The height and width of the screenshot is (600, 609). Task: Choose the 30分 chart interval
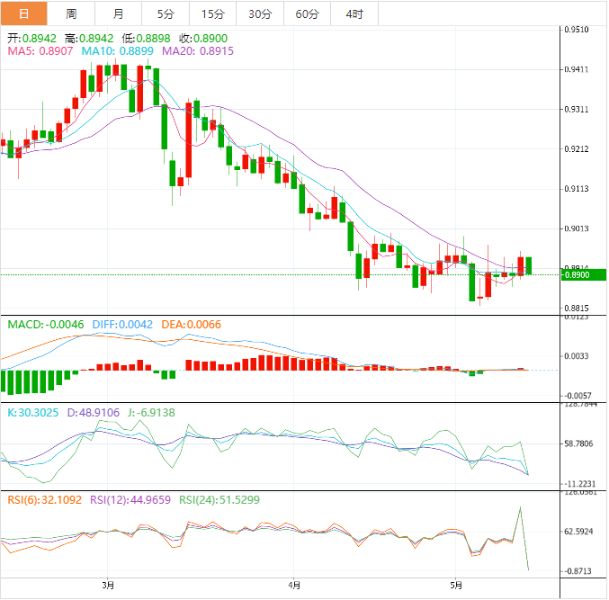tap(259, 13)
